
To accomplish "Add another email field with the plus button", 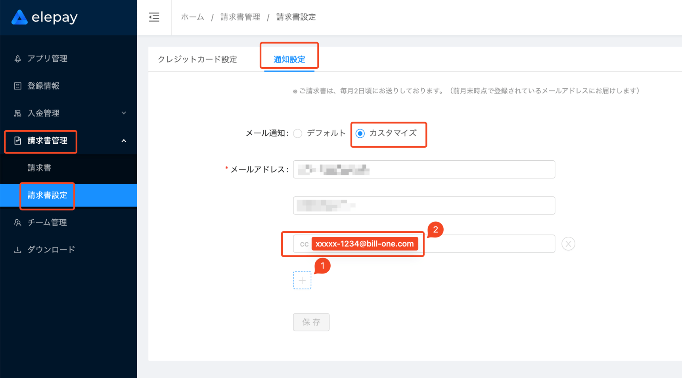I will (x=302, y=280).
